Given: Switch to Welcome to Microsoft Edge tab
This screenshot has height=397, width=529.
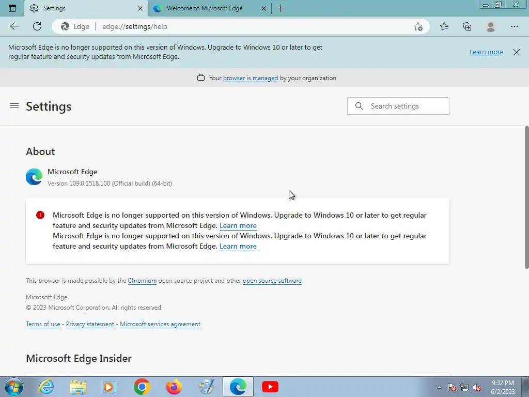Looking at the screenshot, I should point(210,8).
